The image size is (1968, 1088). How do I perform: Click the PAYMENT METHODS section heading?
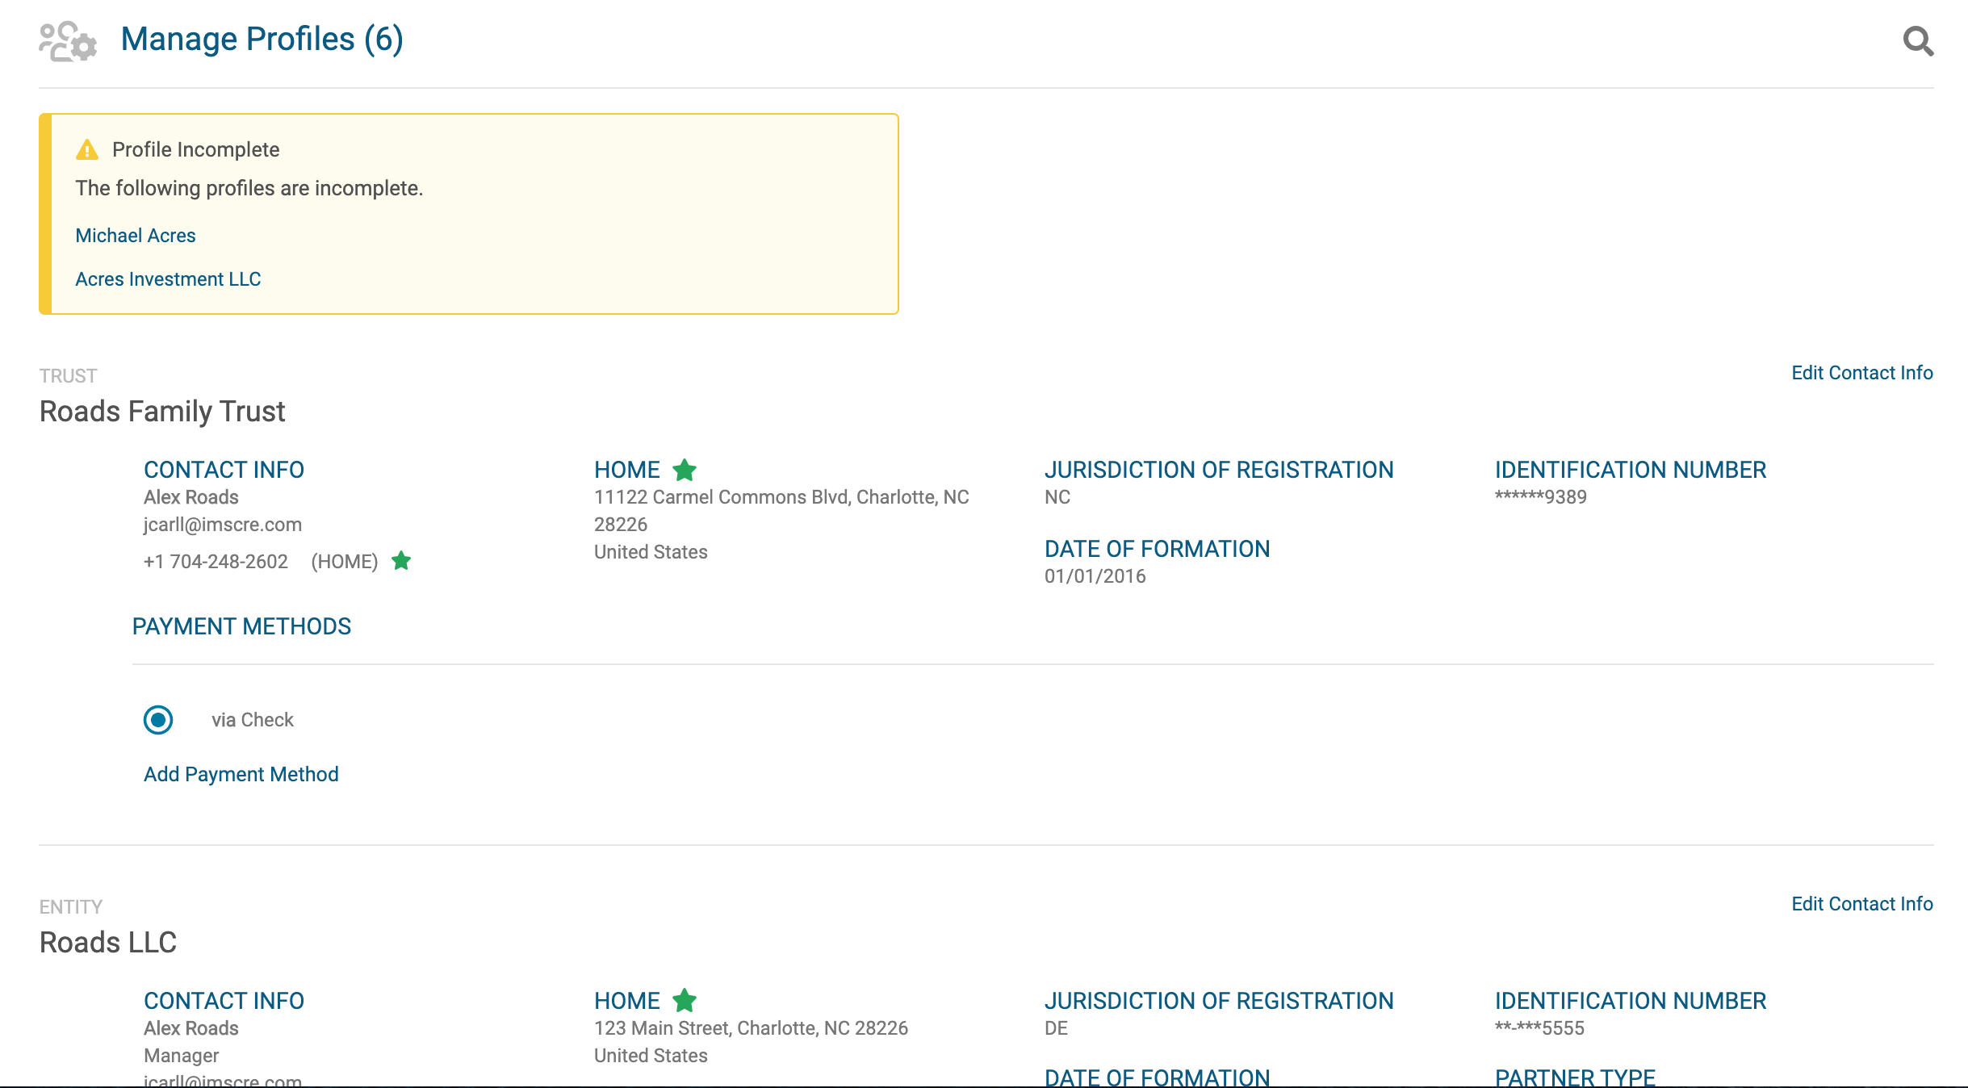241,627
